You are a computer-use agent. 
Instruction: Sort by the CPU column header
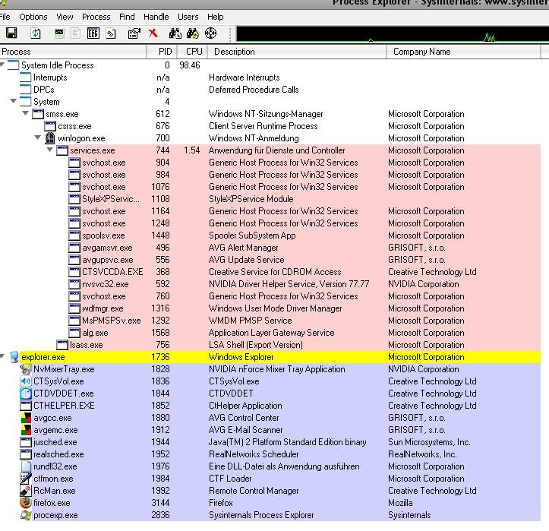click(192, 52)
